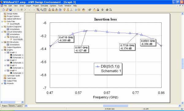
Task: Click the horizontal scrollbar thumb below the graph
Action: (x=116, y=106)
